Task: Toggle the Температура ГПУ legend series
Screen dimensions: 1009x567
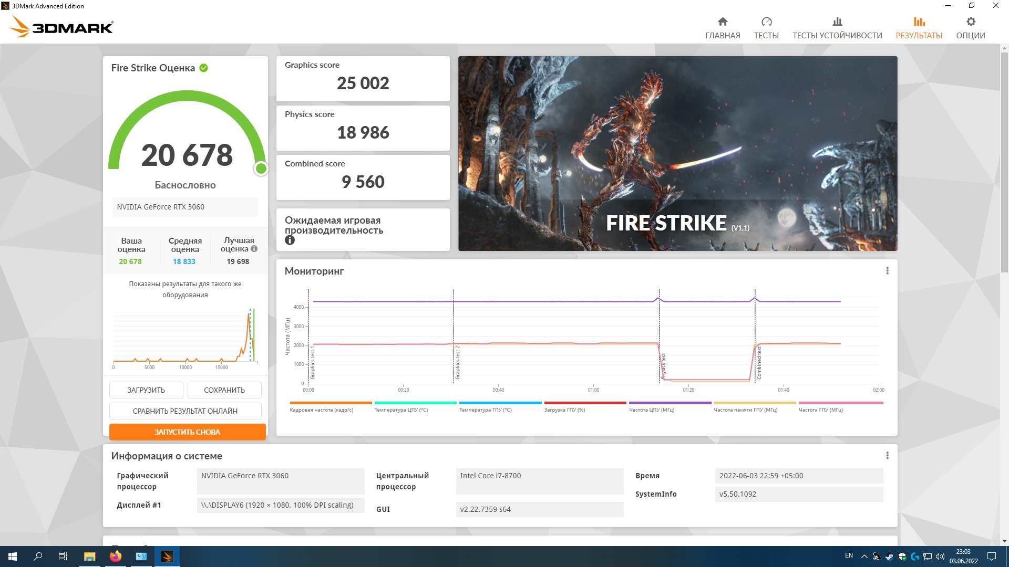Action: (x=485, y=409)
